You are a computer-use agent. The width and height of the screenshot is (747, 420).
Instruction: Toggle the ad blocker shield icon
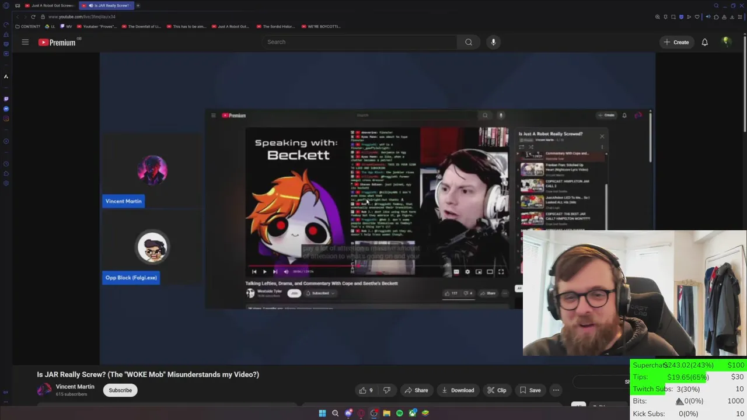click(681, 17)
